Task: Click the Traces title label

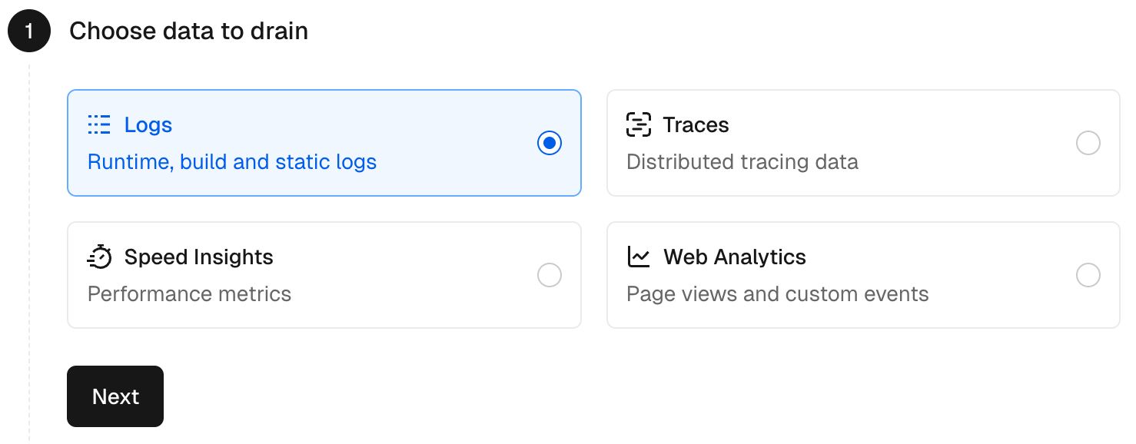Action: click(x=696, y=125)
